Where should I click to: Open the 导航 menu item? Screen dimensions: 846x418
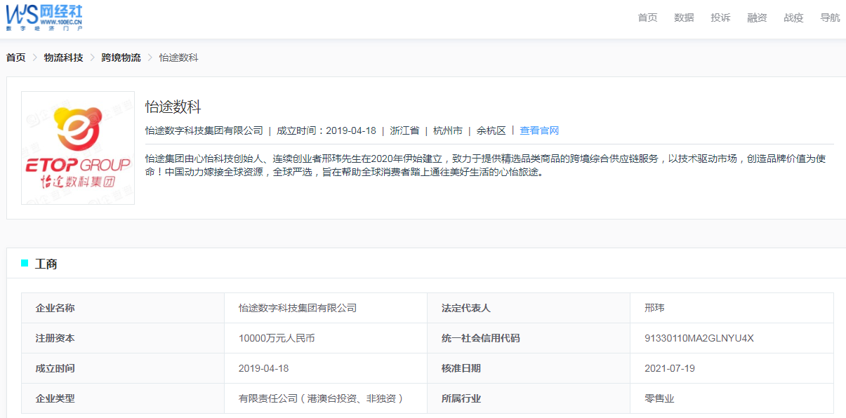tap(830, 18)
